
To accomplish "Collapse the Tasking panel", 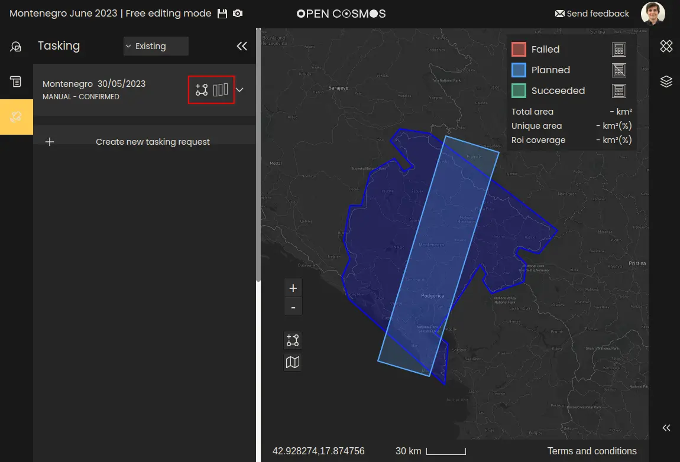I will pyautogui.click(x=241, y=46).
